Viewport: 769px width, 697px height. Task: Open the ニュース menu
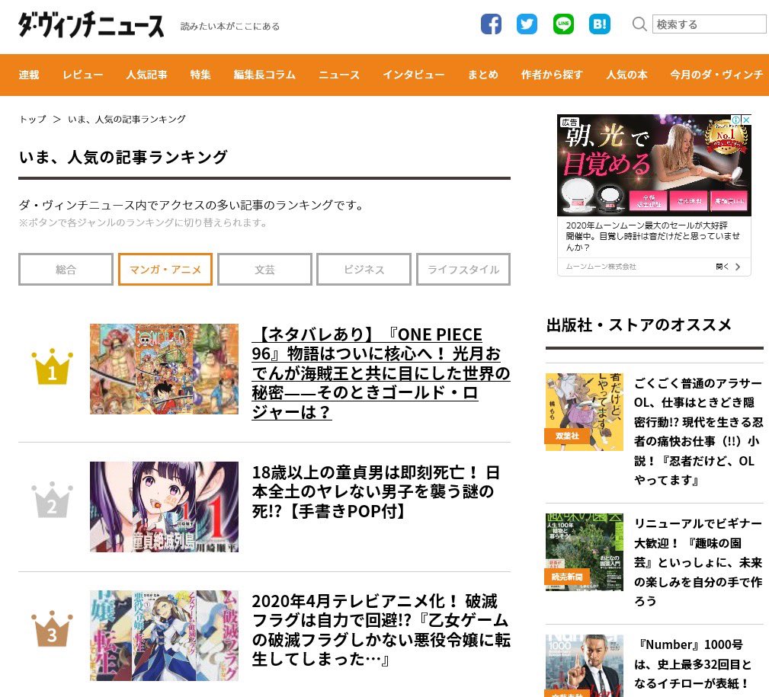click(x=339, y=75)
